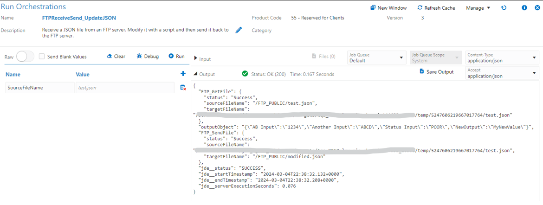Click the SourceFileName name field
The height and width of the screenshot is (205, 543).
click(x=40, y=88)
